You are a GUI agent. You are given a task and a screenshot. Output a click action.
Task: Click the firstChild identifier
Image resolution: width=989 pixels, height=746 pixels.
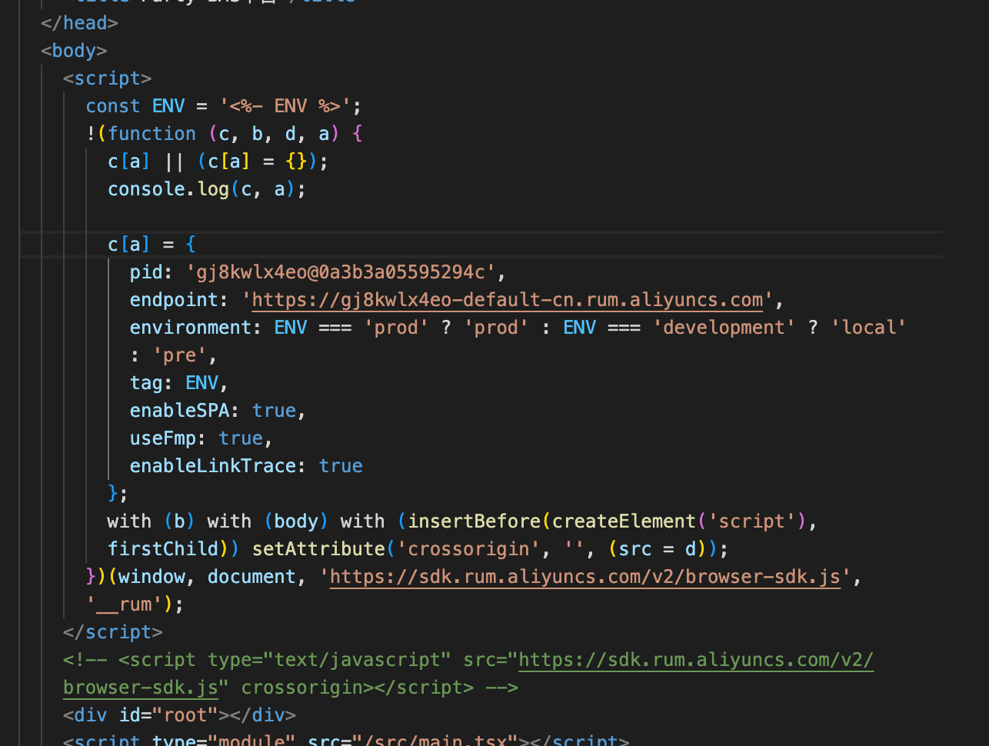point(163,549)
